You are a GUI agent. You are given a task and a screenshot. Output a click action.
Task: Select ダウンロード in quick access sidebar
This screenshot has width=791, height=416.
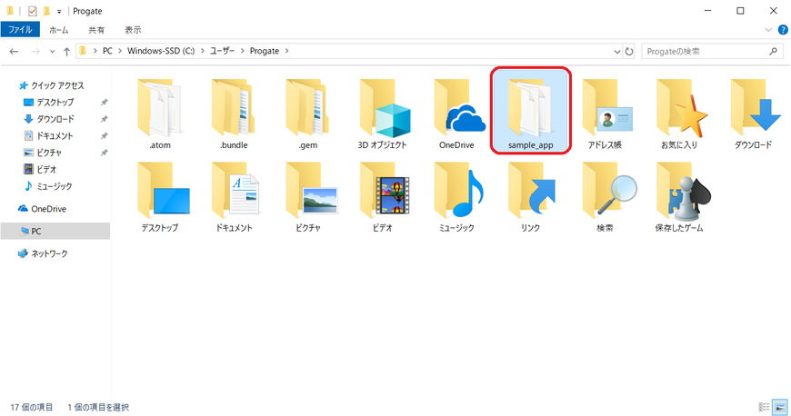point(49,119)
